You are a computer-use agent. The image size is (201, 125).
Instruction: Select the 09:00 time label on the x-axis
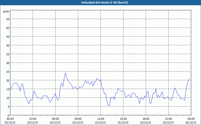click(78, 119)
